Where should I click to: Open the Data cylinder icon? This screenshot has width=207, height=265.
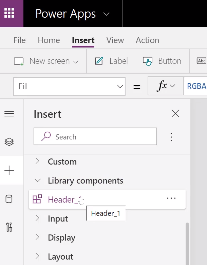(x=9, y=199)
